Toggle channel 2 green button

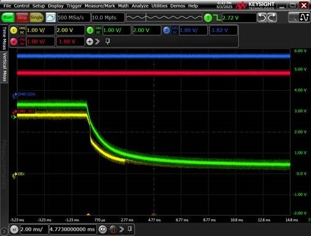click(90, 31)
